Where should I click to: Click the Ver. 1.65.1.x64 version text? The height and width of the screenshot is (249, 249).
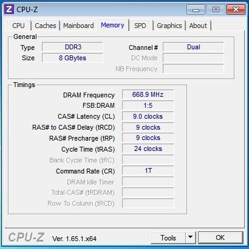pos(74,239)
